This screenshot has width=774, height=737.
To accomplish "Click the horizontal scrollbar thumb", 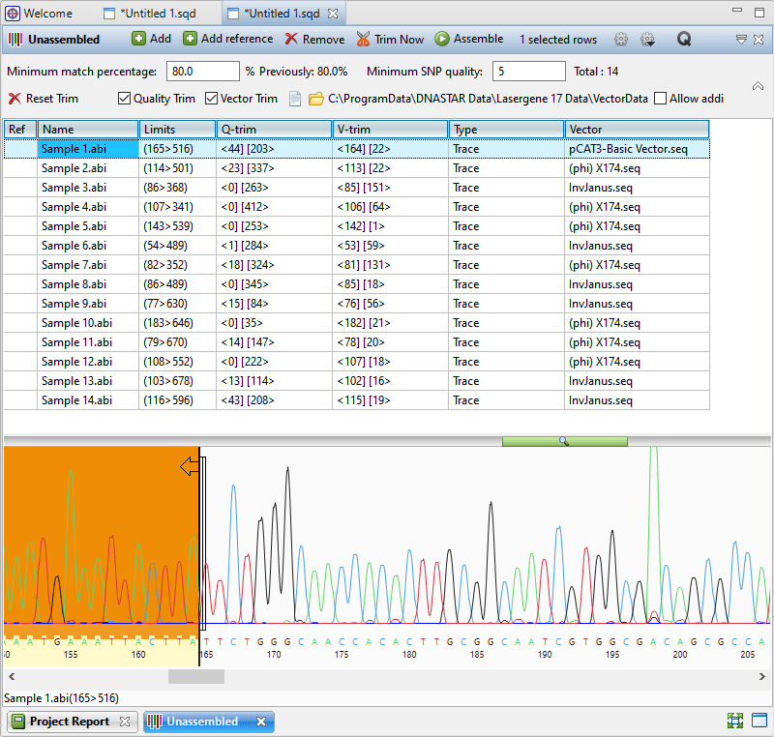I will (x=196, y=676).
